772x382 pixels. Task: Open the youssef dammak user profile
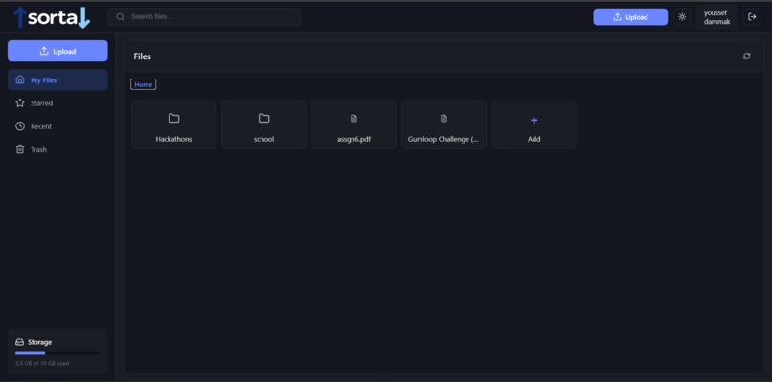pyautogui.click(x=716, y=17)
